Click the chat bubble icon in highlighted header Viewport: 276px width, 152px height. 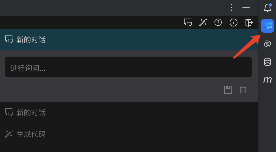pyautogui.click(x=9, y=39)
